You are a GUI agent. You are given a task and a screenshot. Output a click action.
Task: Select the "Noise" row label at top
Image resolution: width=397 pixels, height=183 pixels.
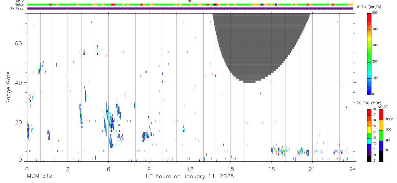pos(19,5)
